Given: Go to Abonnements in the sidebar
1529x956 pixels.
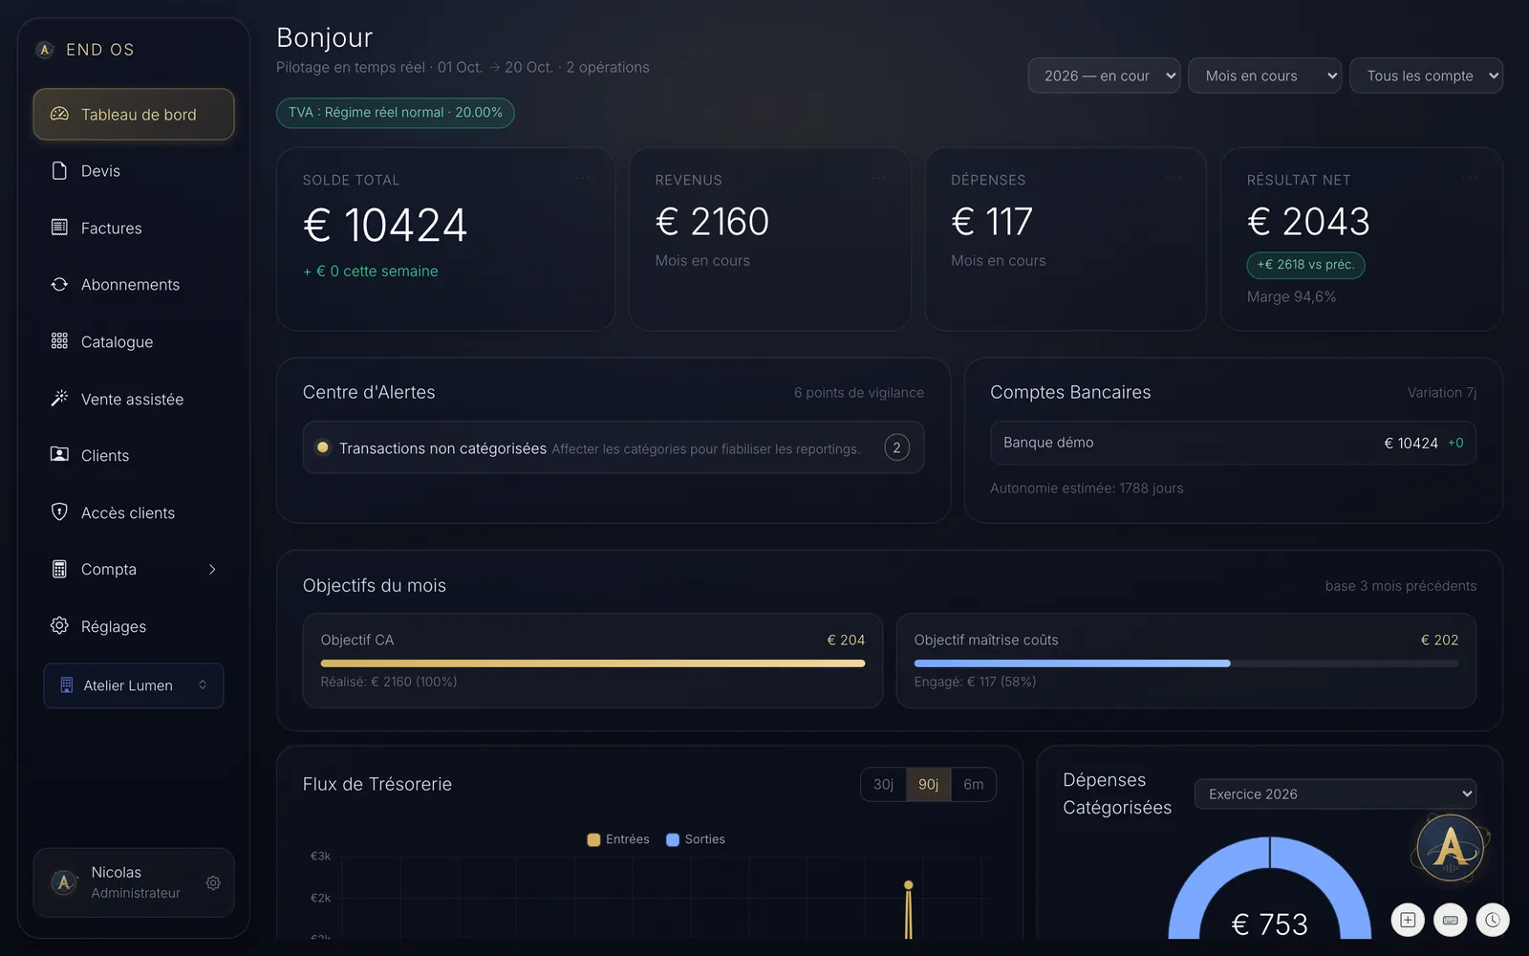Looking at the screenshot, I should 134,284.
